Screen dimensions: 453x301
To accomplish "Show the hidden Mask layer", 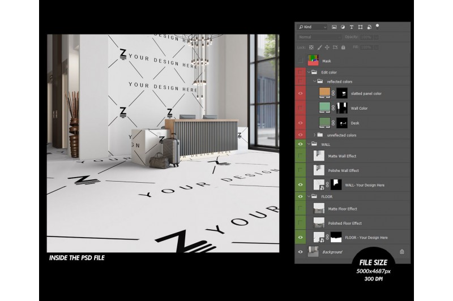I will pyautogui.click(x=301, y=61).
